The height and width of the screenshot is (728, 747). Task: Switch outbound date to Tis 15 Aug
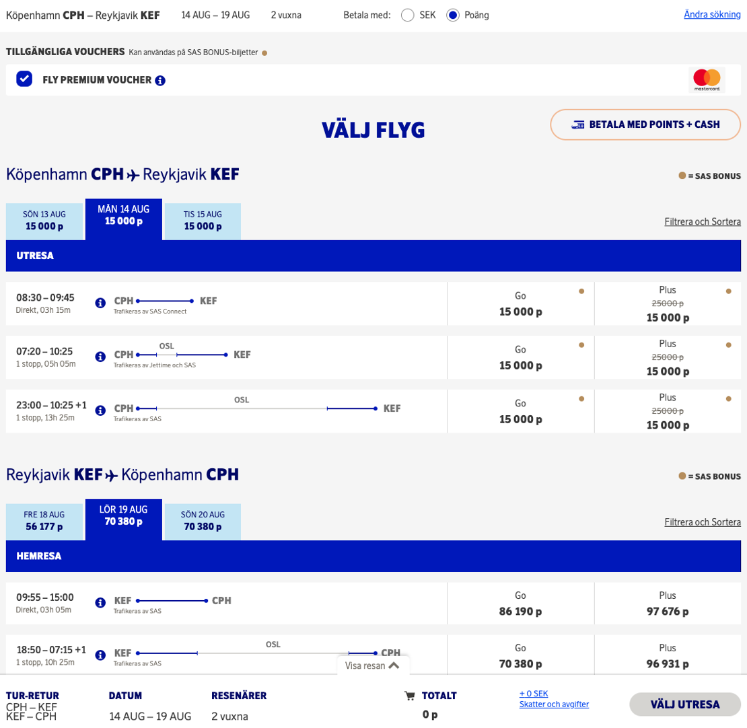[x=203, y=221]
